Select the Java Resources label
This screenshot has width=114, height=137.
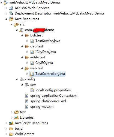point(27,19)
